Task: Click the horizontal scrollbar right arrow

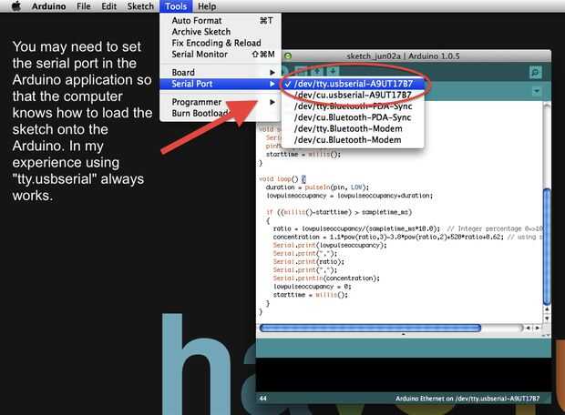Action: (x=538, y=328)
